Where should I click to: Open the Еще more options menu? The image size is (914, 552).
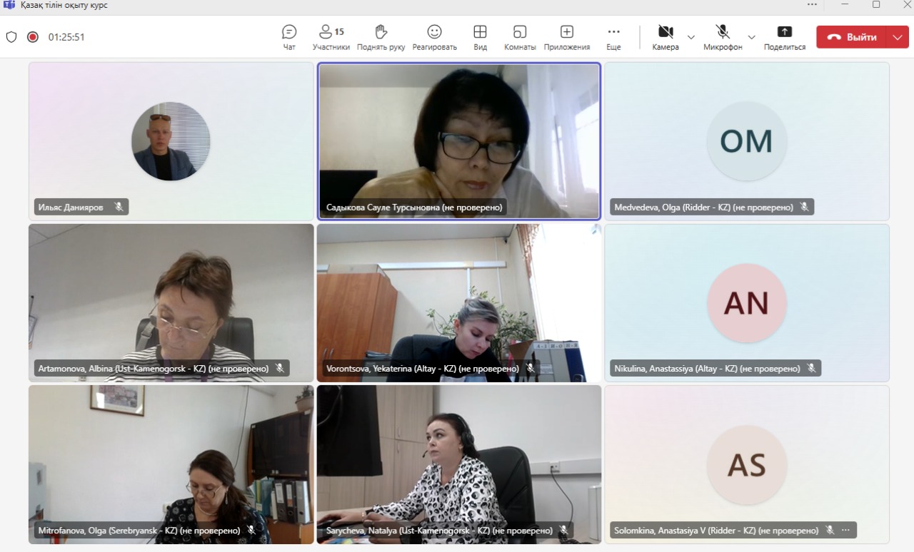click(x=613, y=37)
